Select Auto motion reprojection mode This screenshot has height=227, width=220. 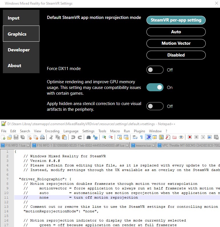pyautogui.click(x=176, y=32)
